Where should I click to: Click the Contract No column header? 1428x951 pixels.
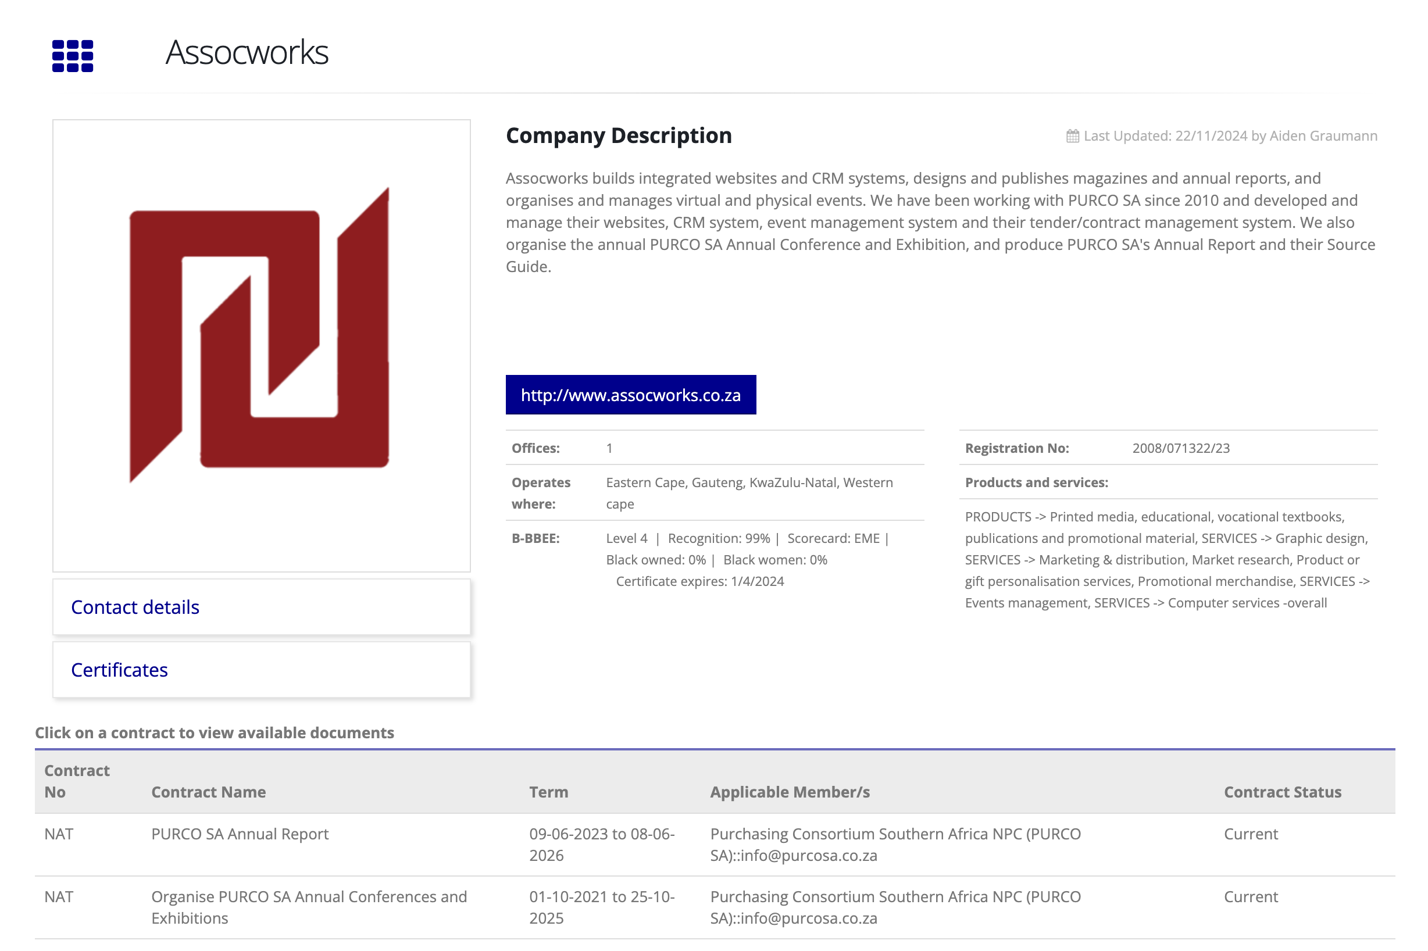[x=76, y=781]
